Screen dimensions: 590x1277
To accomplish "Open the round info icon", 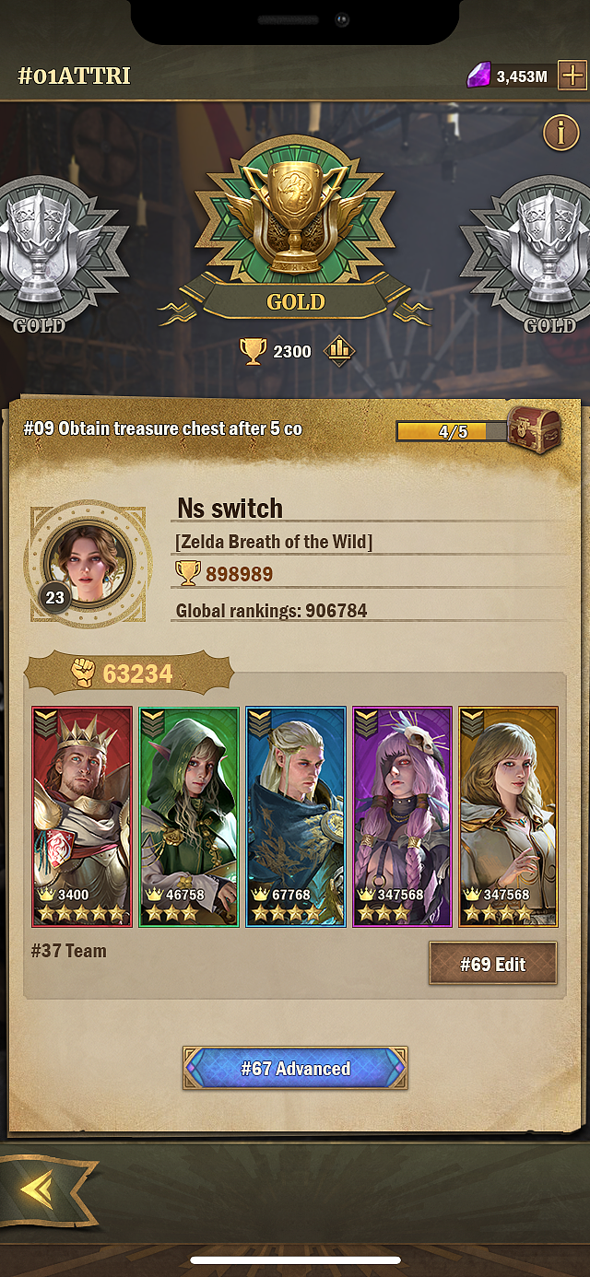I will 560,133.
